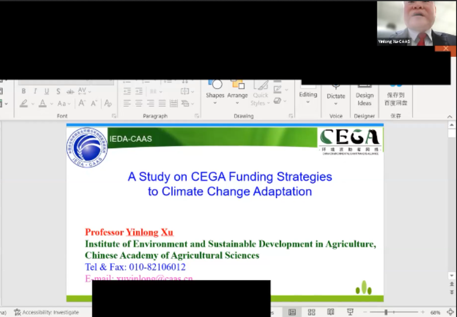Toggle Italic formatting in Font group

coord(35,91)
